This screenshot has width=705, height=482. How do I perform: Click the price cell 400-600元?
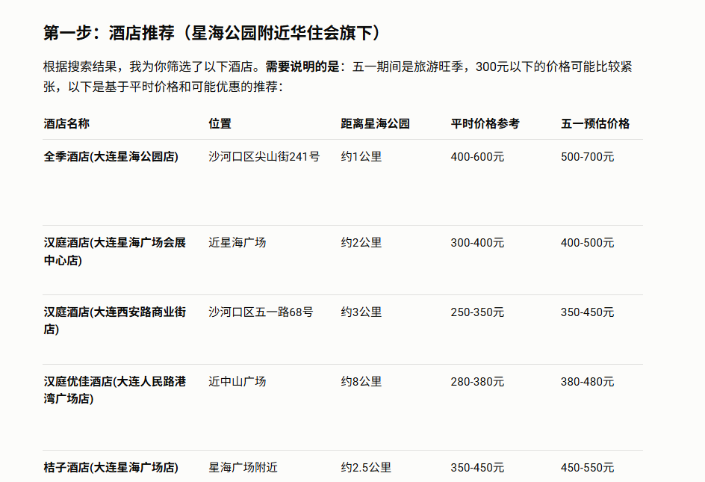pyautogui.click(x=477, y=157)
